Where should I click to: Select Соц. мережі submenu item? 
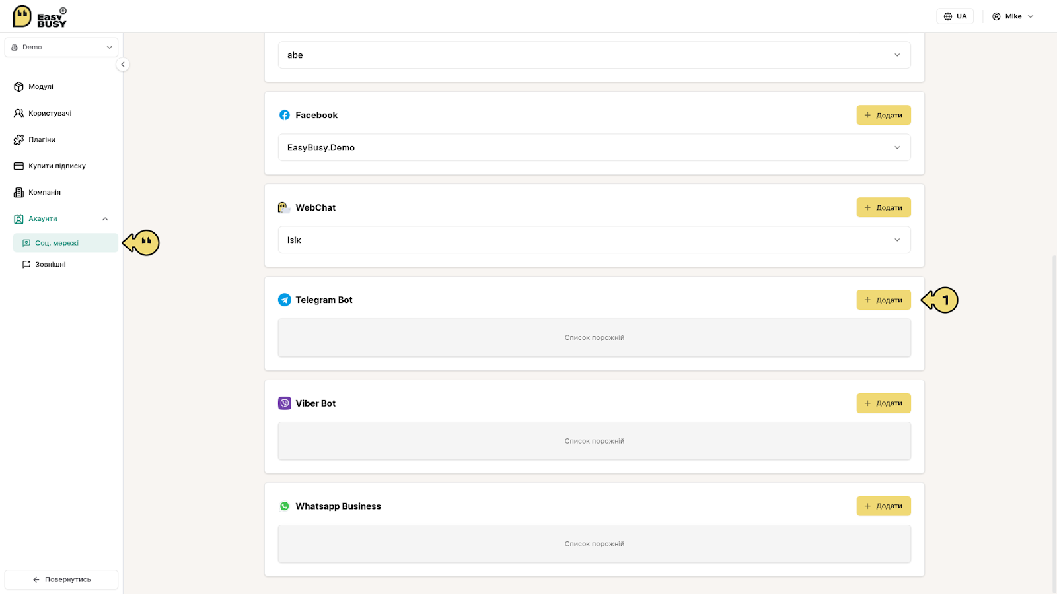point(65,243)
